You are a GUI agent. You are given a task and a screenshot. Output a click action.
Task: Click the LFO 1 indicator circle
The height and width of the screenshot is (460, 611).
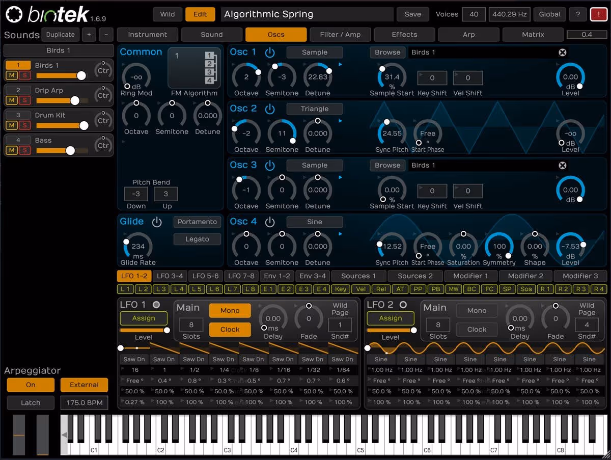(x=156, y=305)
